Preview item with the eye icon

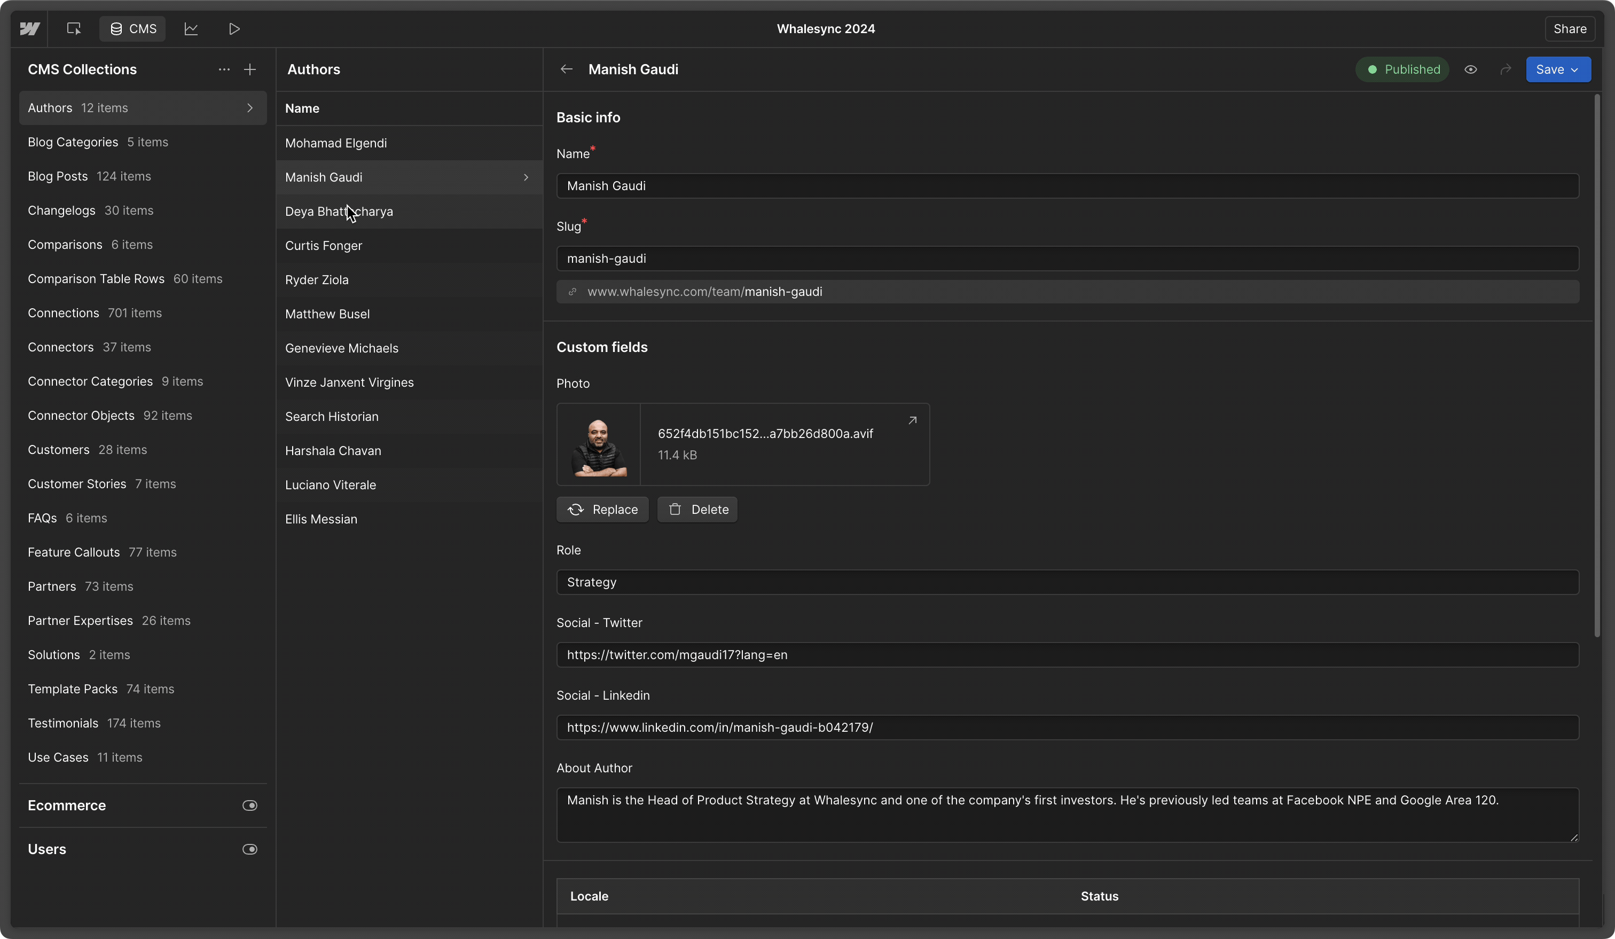(1470, 69)
